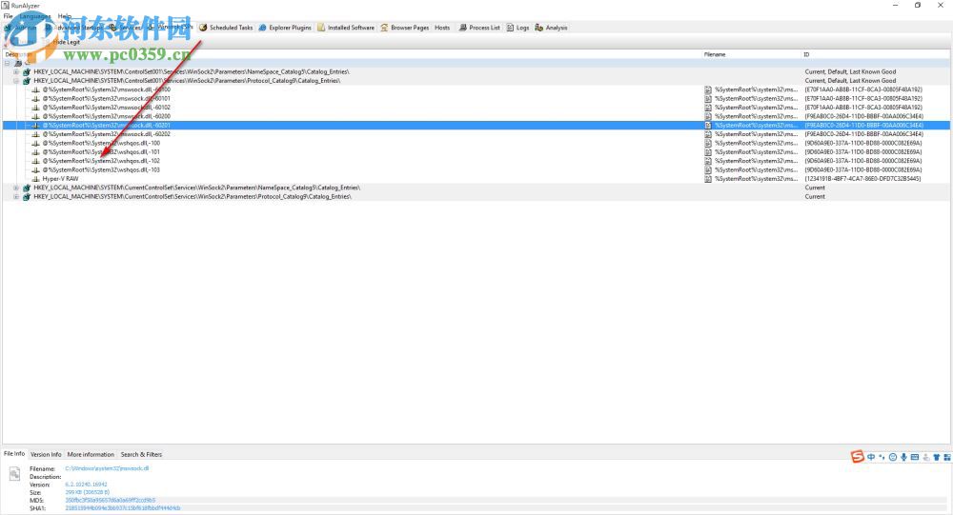Click network icon of wshqos.dll,-103 row
The image size is (953, 515).
tap(36, 170)
